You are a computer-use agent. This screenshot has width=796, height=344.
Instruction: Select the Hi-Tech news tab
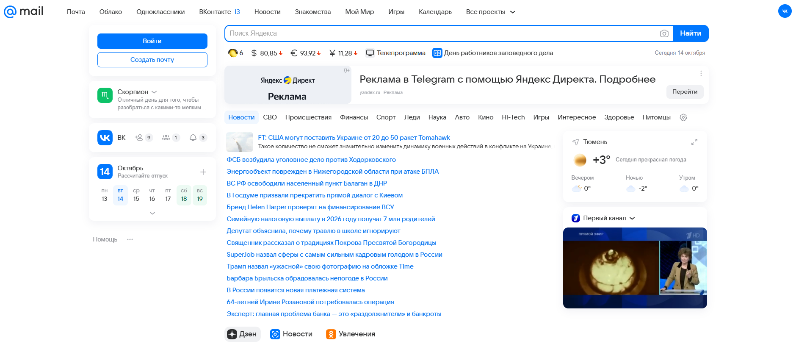point(513,117)
